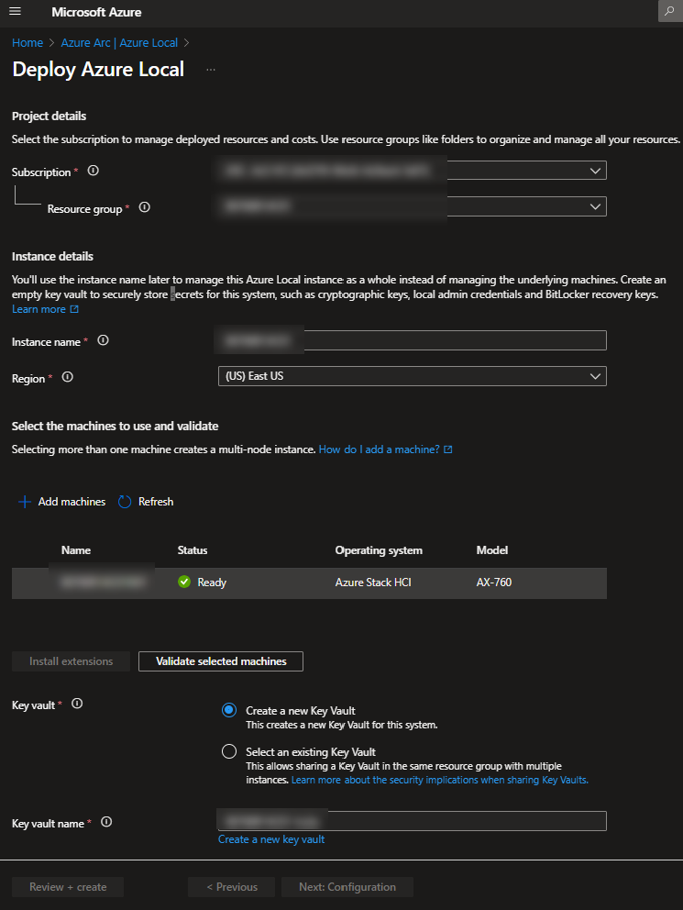
Task: Open the Region dropdown showing East US
Action: pos(413,376)
